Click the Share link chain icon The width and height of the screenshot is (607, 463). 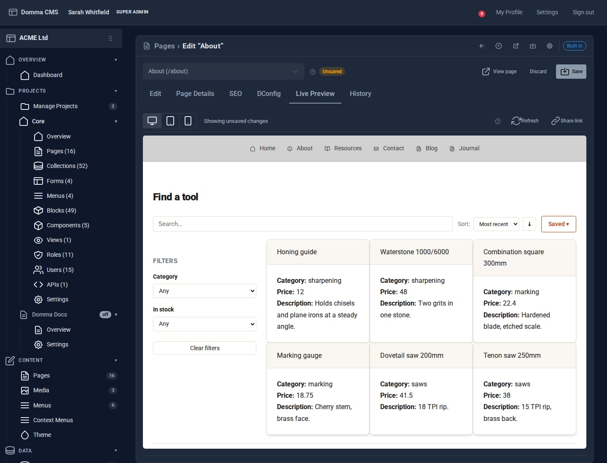point(556,121)
